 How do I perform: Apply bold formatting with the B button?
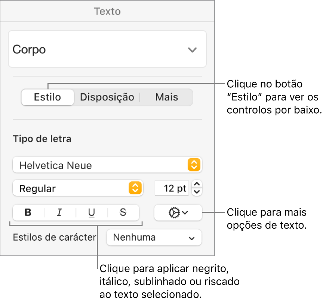28,213
